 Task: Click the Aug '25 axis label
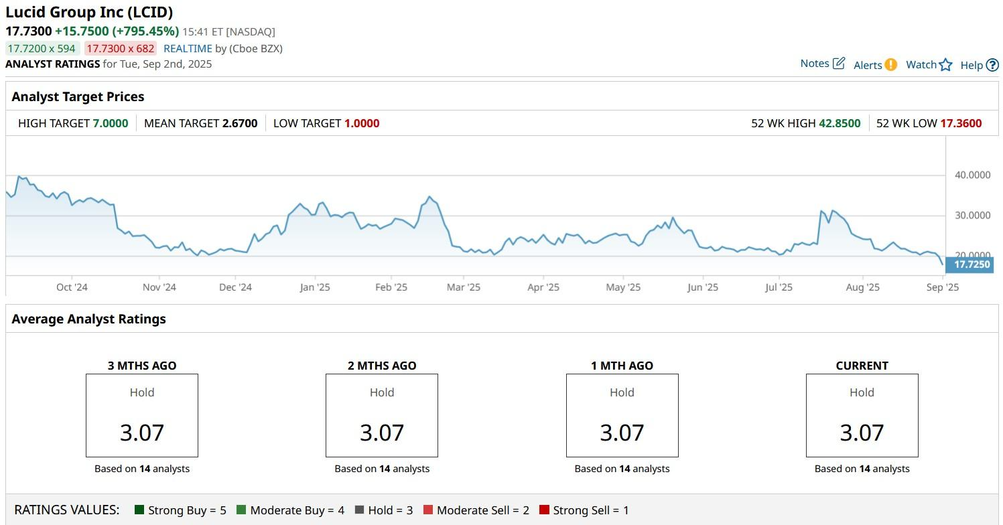[x=863, y=287]
